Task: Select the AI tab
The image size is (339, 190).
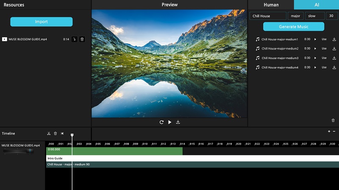Action: click(316, 5)
